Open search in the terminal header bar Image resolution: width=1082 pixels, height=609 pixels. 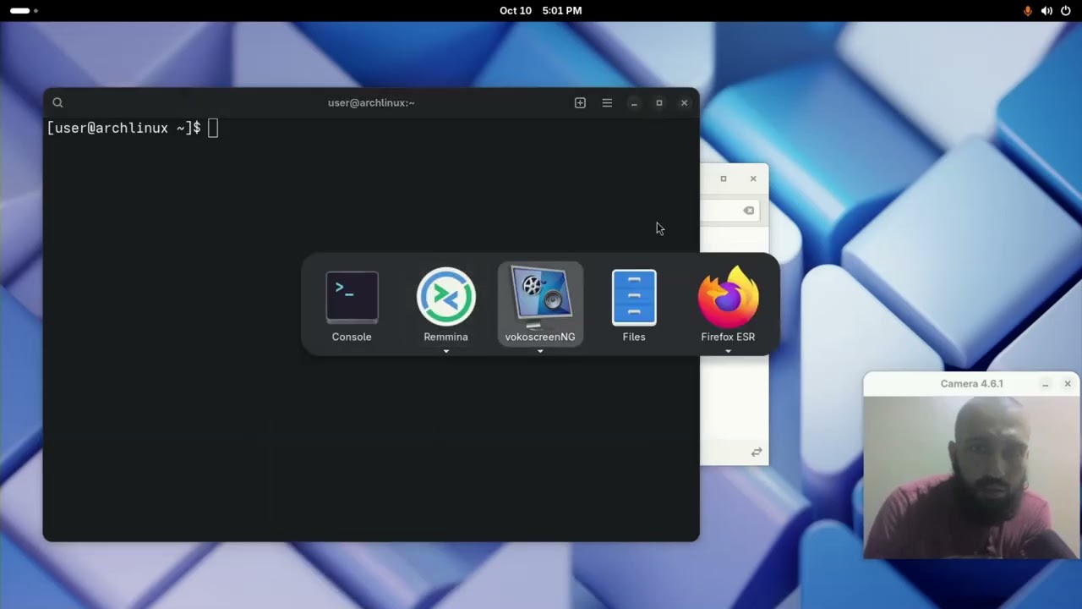click(57, 102)
